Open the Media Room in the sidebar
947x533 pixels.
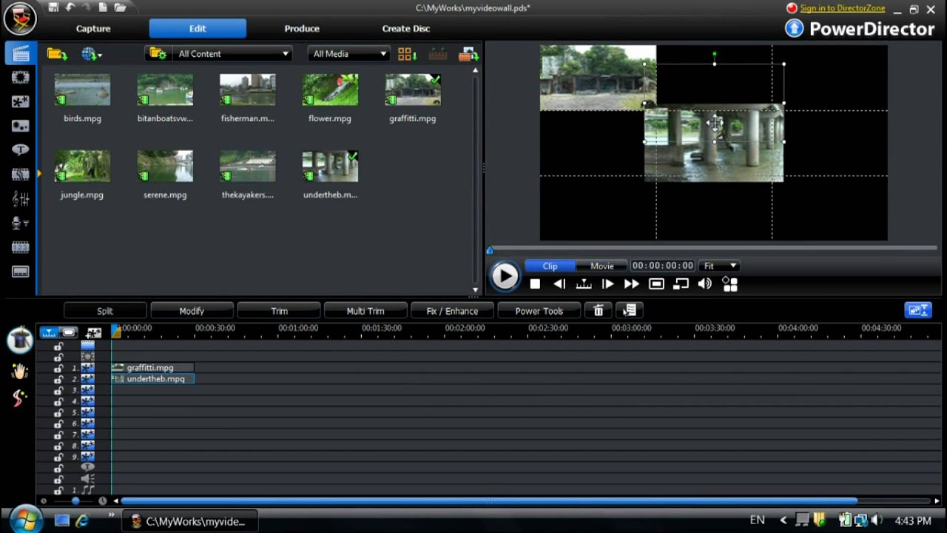(x=20, y=53)
